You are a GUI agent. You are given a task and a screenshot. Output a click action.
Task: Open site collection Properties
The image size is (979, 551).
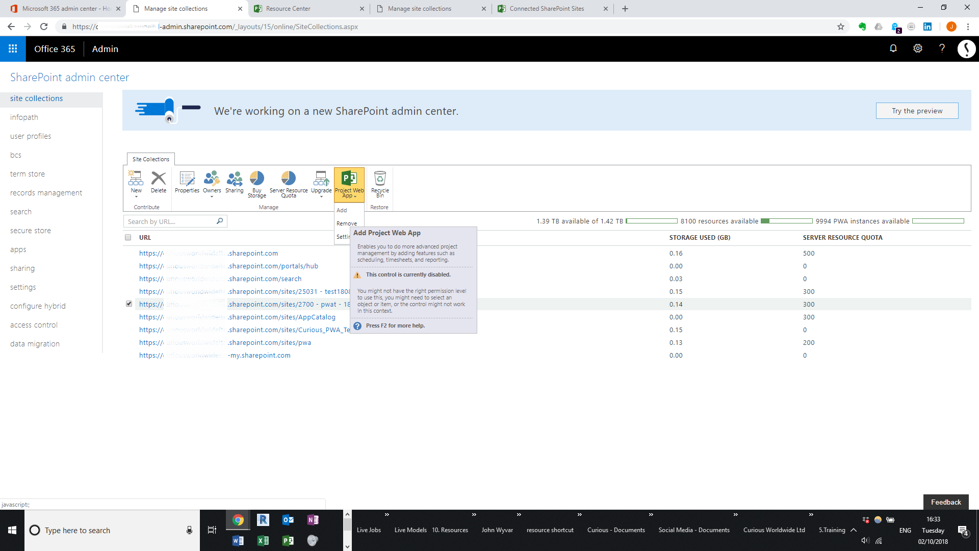[187, 182]
